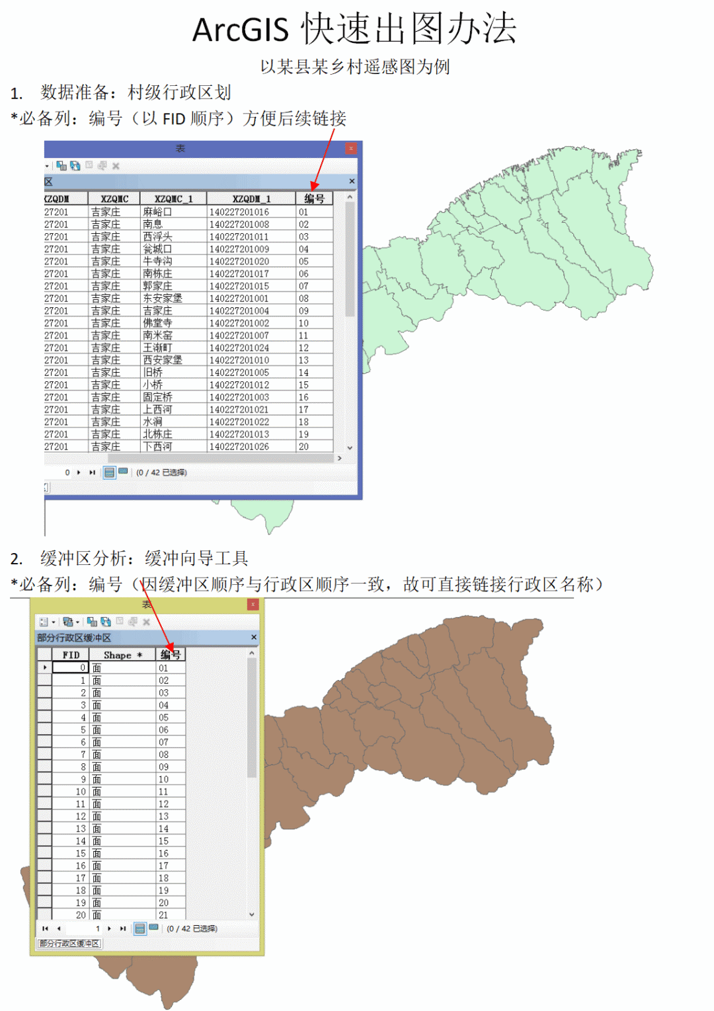Click Delete Selected icon in buffer table

(147, 622)
